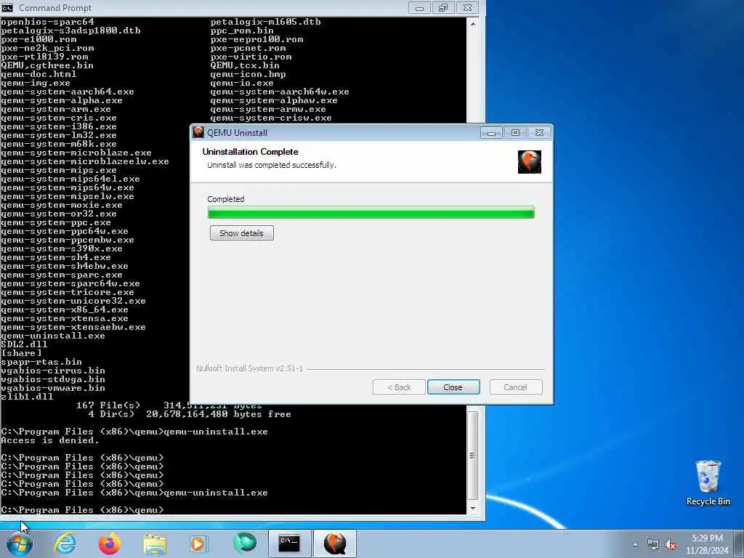Screen dimensions: 744x558
Task: Minimize the Command Prompt window
Action: 419,7
